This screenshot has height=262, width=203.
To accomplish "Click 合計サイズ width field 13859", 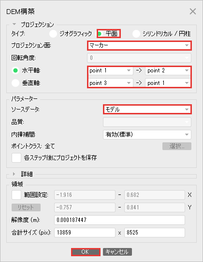I will point(85,233).
